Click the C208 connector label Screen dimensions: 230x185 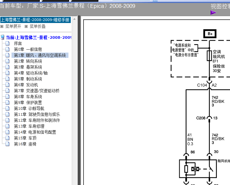tap(201, 118)
